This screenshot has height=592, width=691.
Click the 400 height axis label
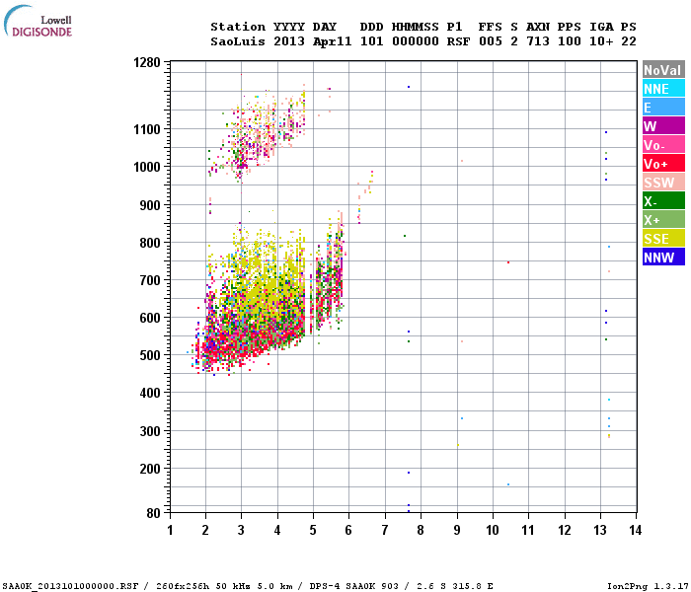[150, 393]
